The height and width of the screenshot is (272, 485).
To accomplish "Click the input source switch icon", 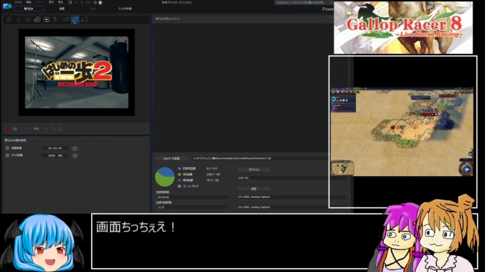I will click(60, 129).
